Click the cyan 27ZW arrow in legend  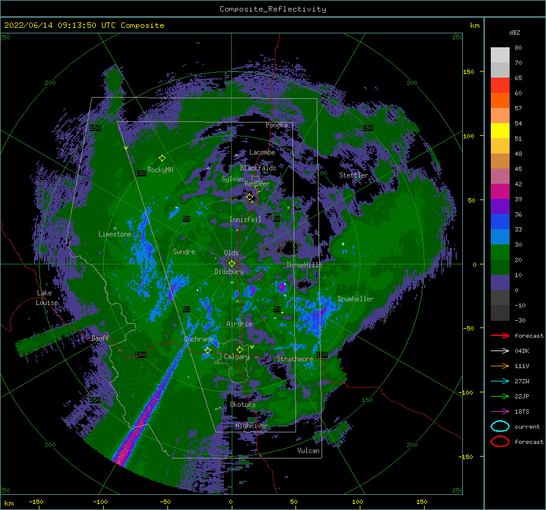[500, 381]
